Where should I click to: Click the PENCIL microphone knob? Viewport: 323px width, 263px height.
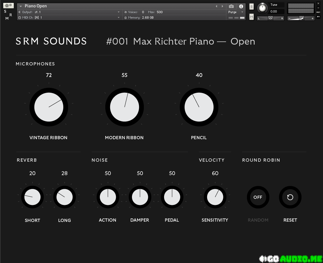199,107
